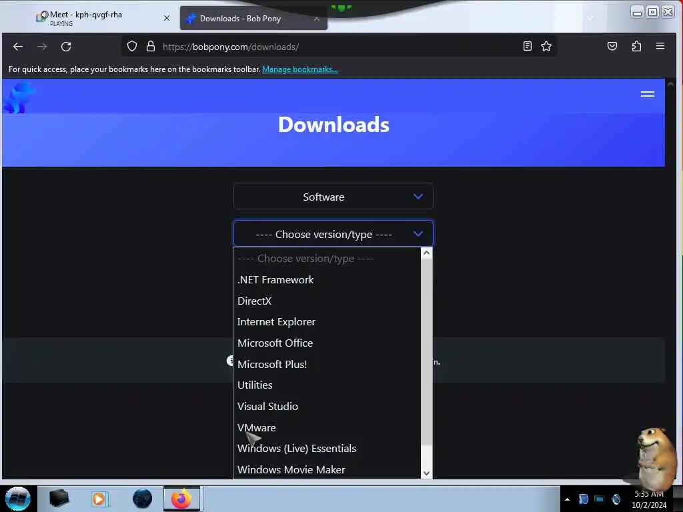Click the blue shield-shaped tray icon
Image resolution: width=683 pixels, height=512 pixels.
(x=583, y=499)
